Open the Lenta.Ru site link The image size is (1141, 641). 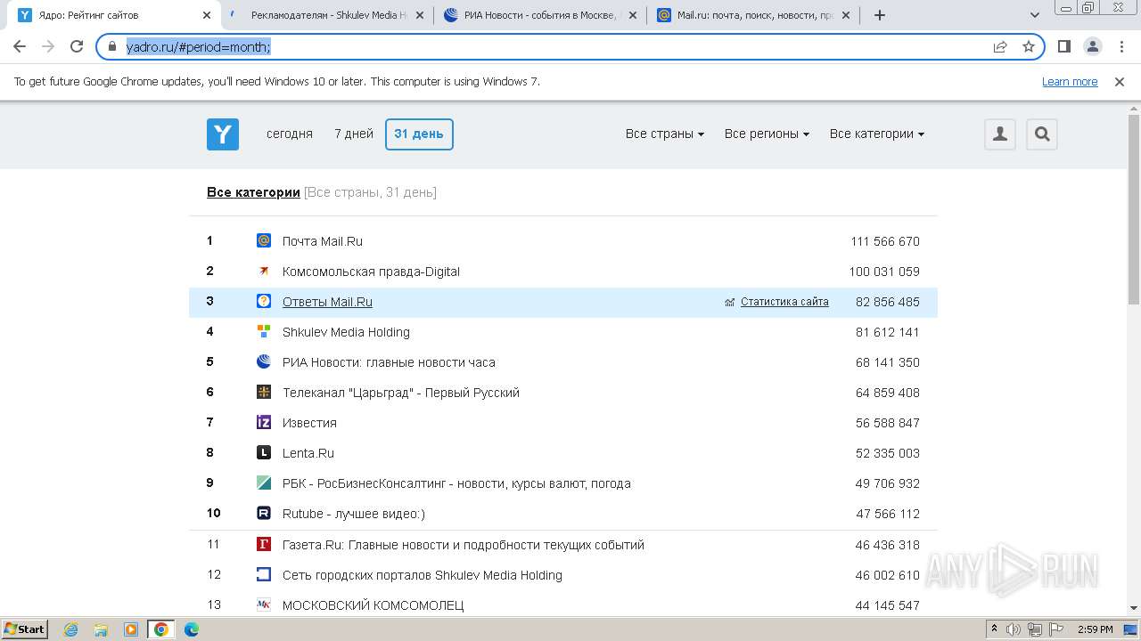(x=308, y=453)
